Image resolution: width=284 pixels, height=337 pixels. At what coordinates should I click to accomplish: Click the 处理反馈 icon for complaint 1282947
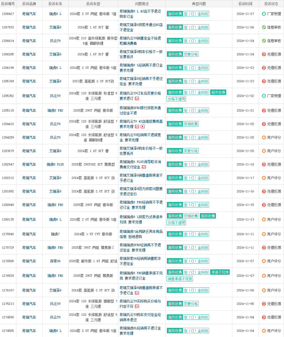click(x=264, y=164)
